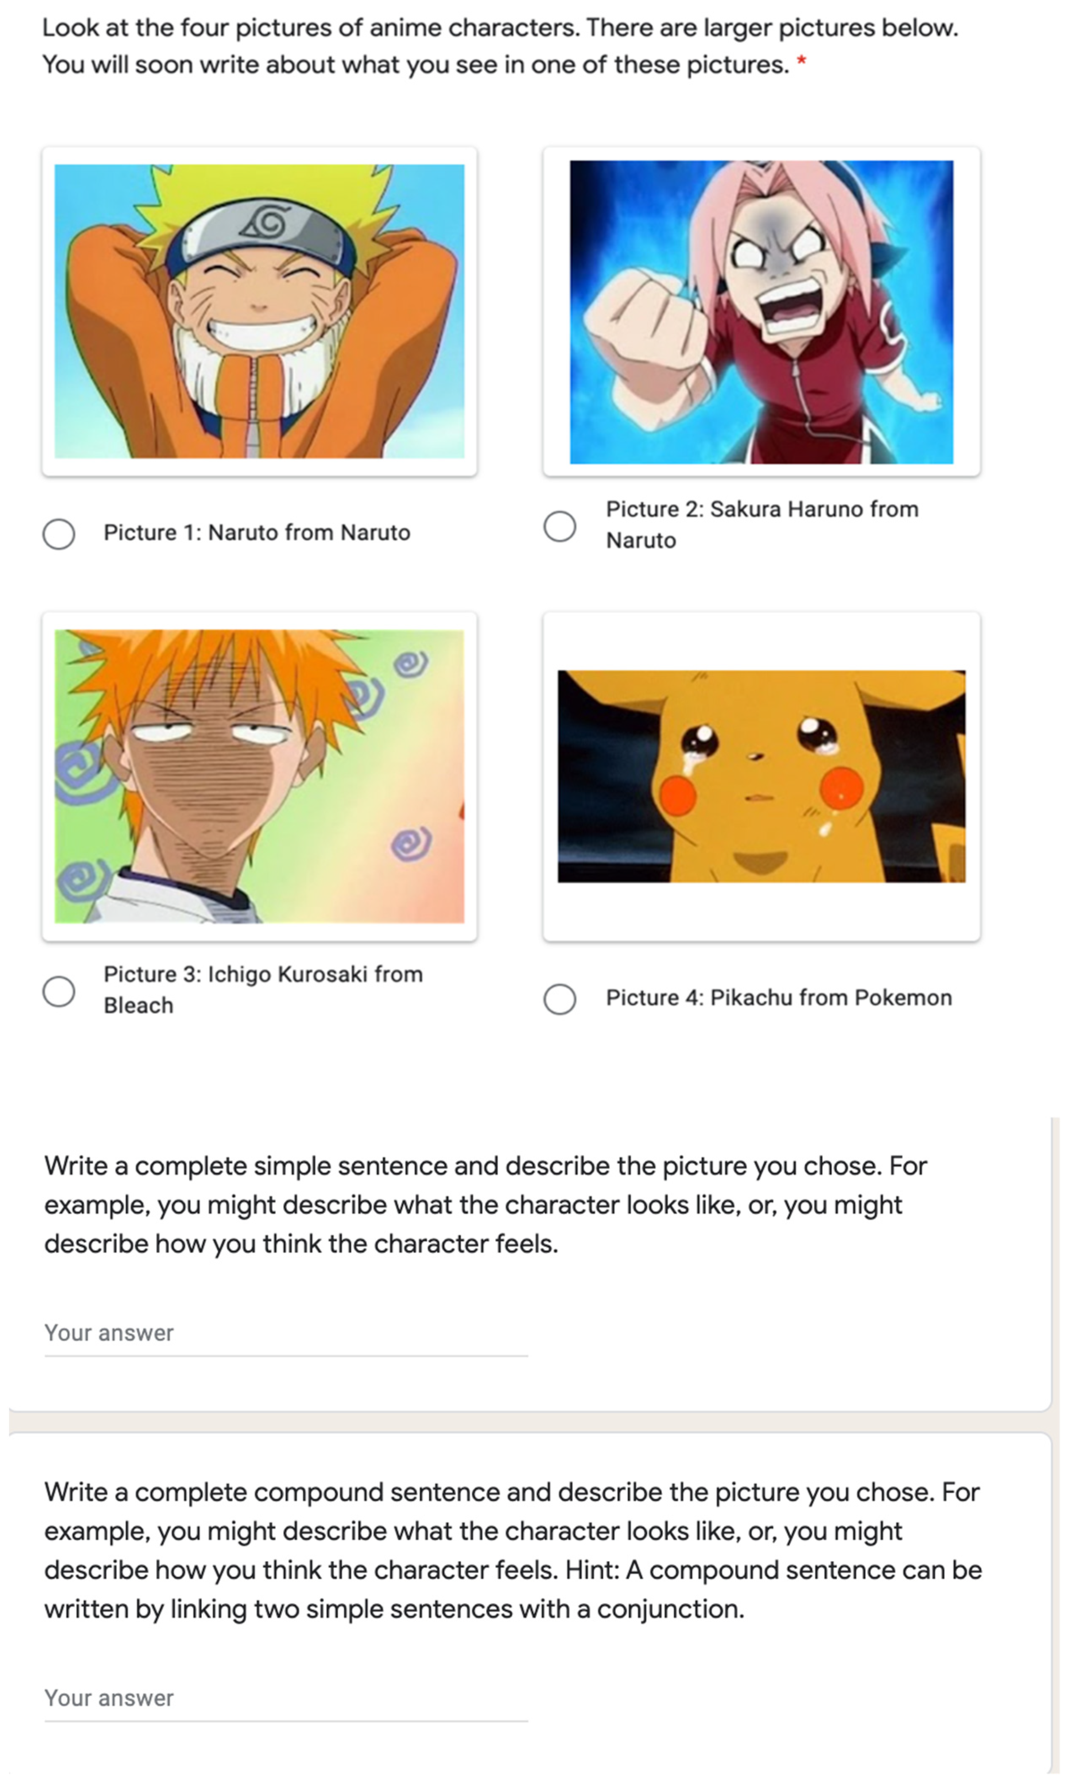Mark the Pikachu from Pokemon radio button

[x=560, y=998]
